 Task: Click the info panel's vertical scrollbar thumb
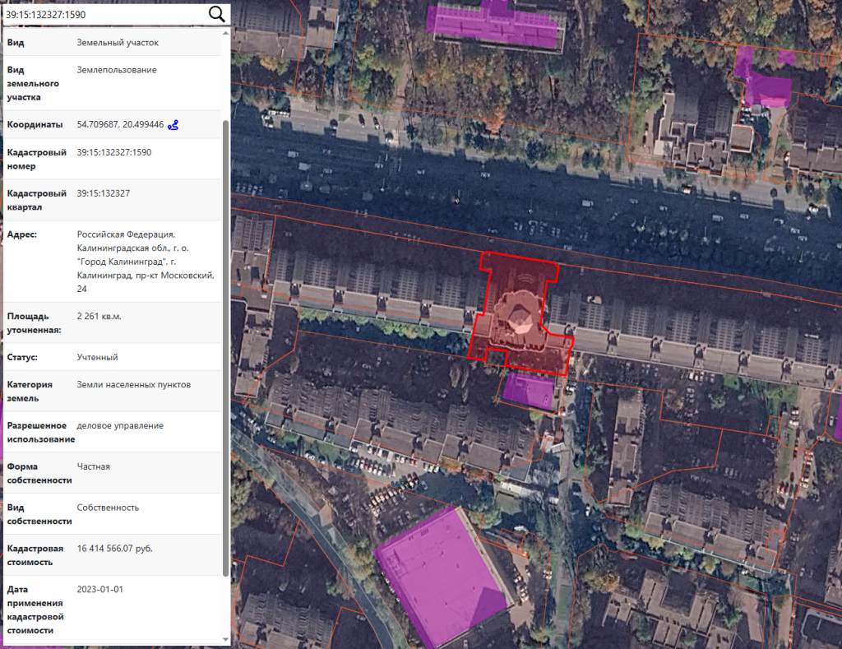point(226,345)
